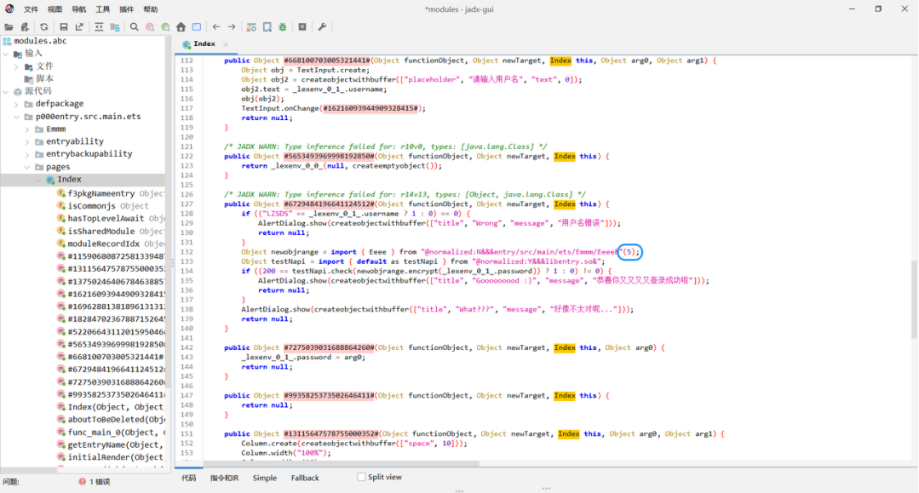Image resolution: width=919 pixels, height=493 pixels.
Task: Toggle deobfuscation toolbar icon
Action: pos(251,27)
